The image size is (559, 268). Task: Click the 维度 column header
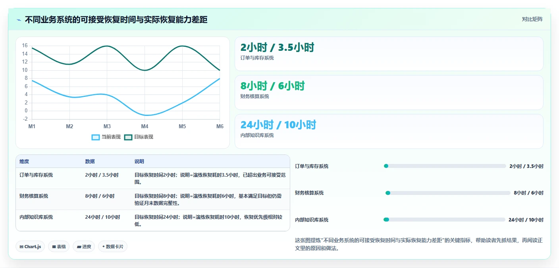(24, 162)
